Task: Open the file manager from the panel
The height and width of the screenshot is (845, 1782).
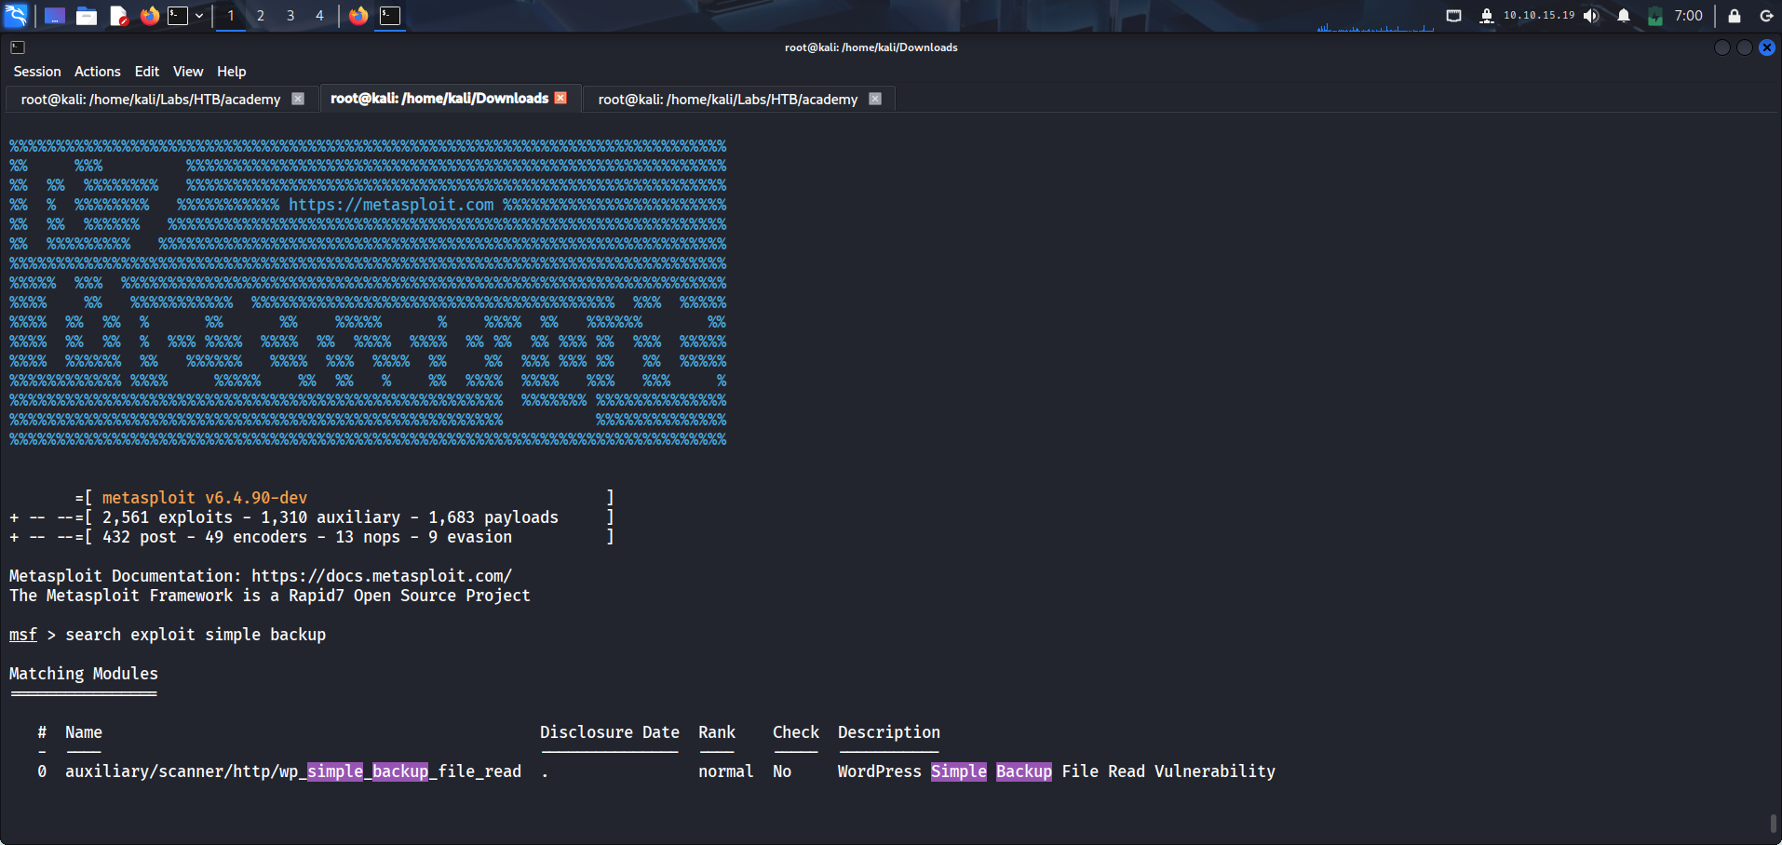Action: click(x=87, y=16)
